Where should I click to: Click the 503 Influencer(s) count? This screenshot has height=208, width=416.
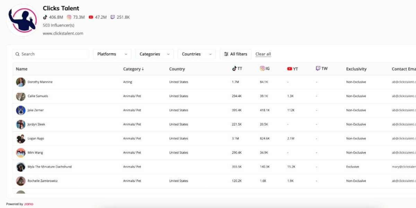click(59, 25)
